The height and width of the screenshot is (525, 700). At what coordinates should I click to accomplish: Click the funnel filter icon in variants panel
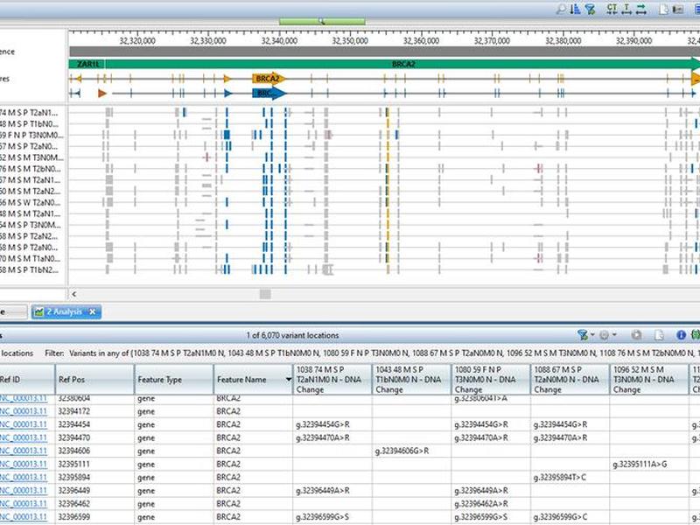(583, 335)
